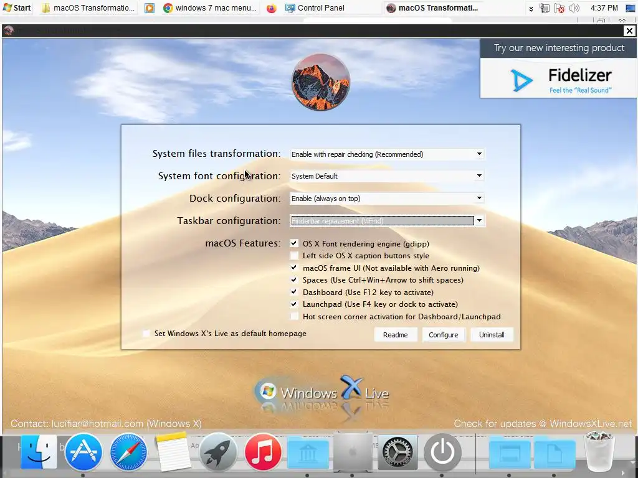
Task: Click the Action Center flag icon
Action: pos(559,7)
